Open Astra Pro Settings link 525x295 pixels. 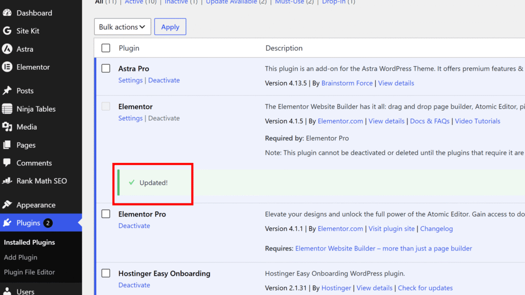click(130, 80)
